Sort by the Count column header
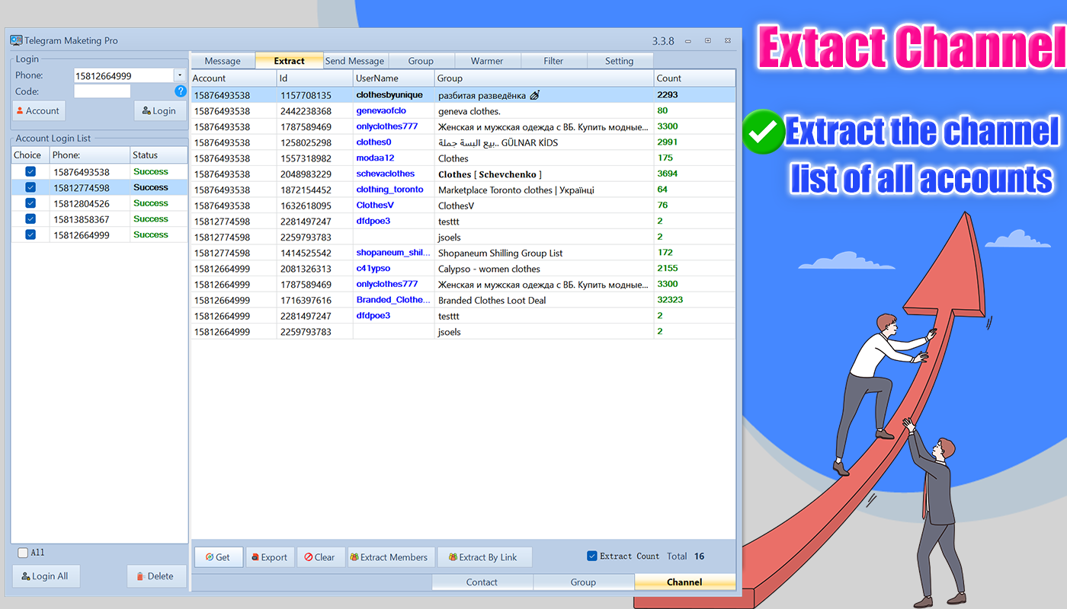1067x609 pixels. coord(694,78)
